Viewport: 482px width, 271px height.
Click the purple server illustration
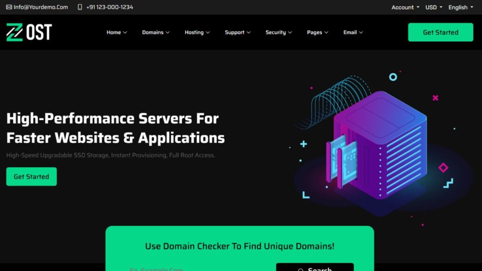(377, 146)
